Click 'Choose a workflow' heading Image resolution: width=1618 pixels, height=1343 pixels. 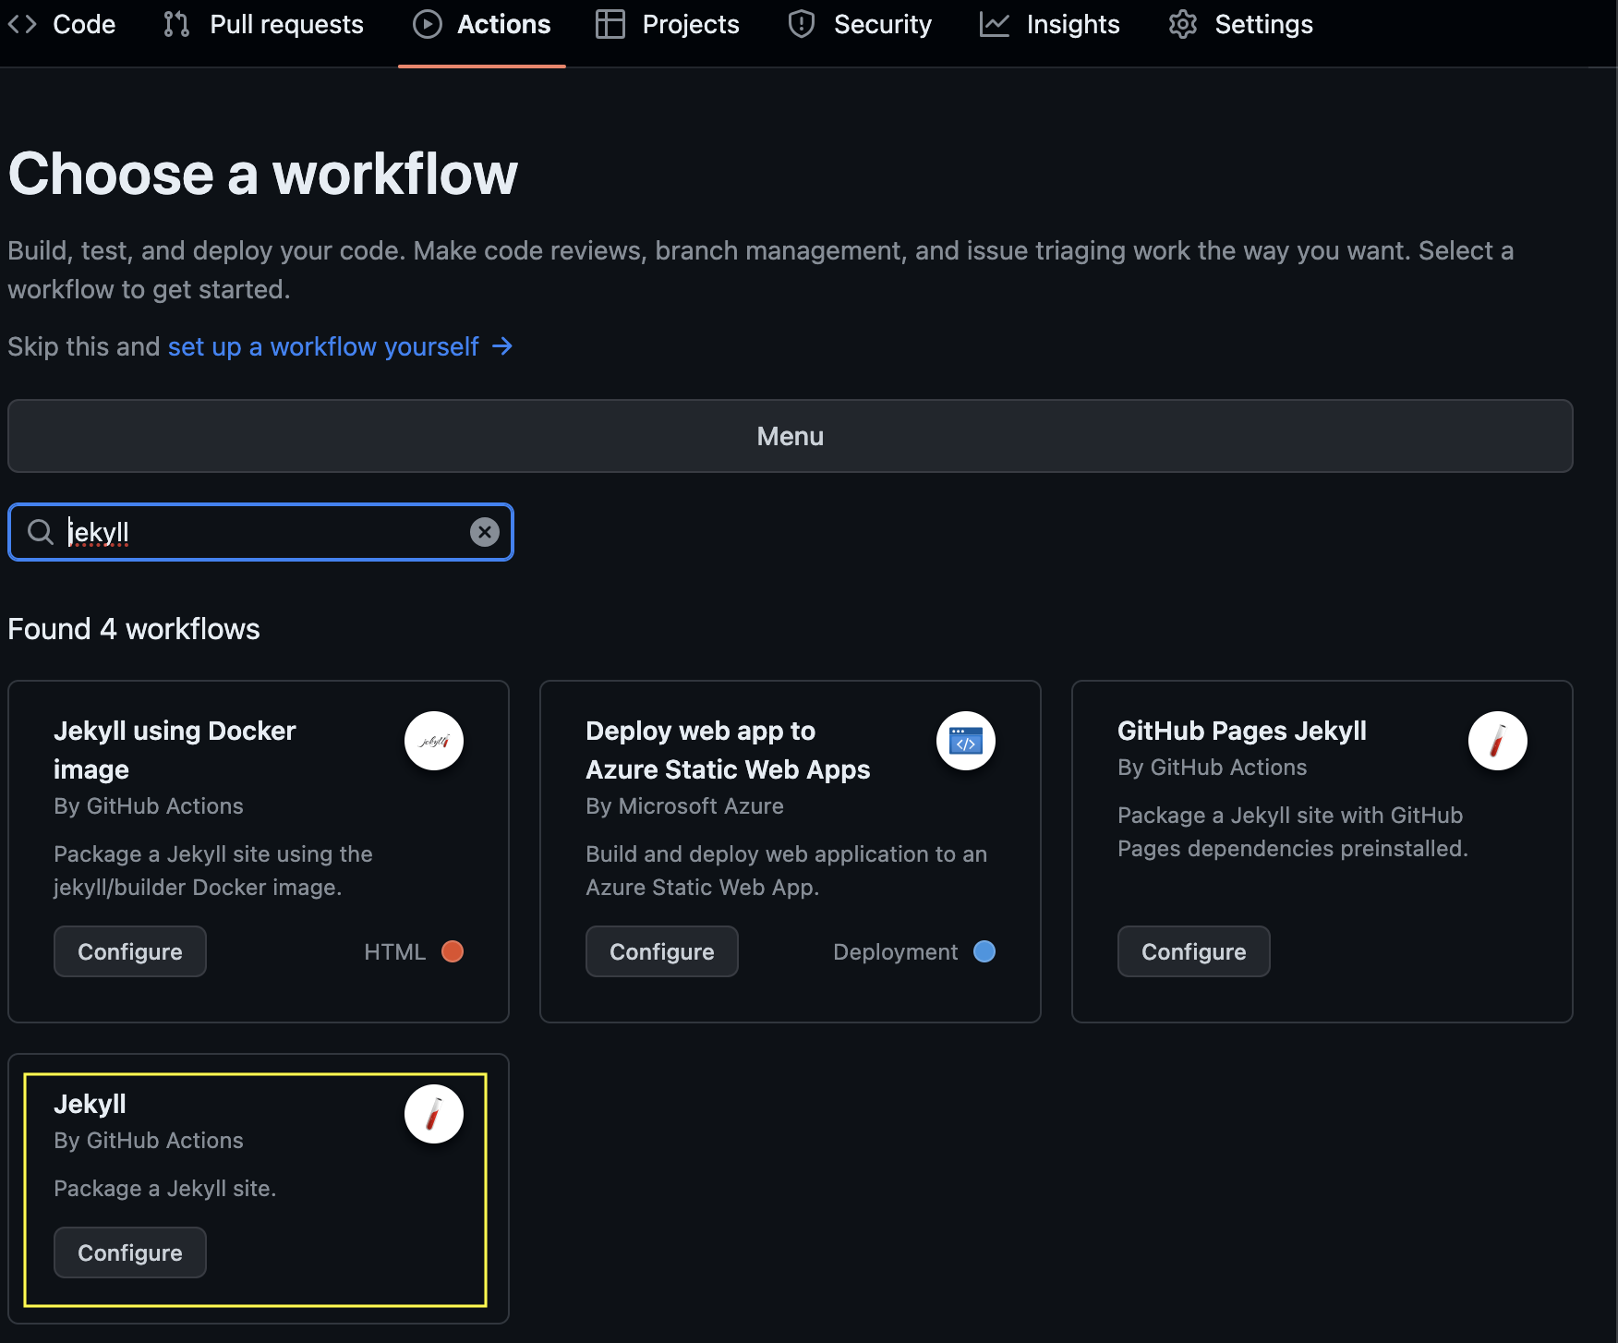click(263, 174)
